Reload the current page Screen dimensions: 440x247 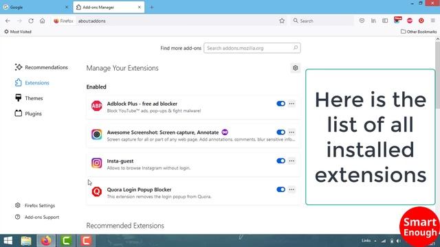point(31,21)
